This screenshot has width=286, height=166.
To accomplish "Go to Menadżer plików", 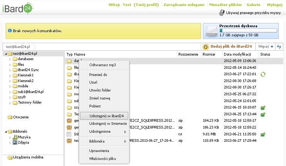I will pos(225,5).
